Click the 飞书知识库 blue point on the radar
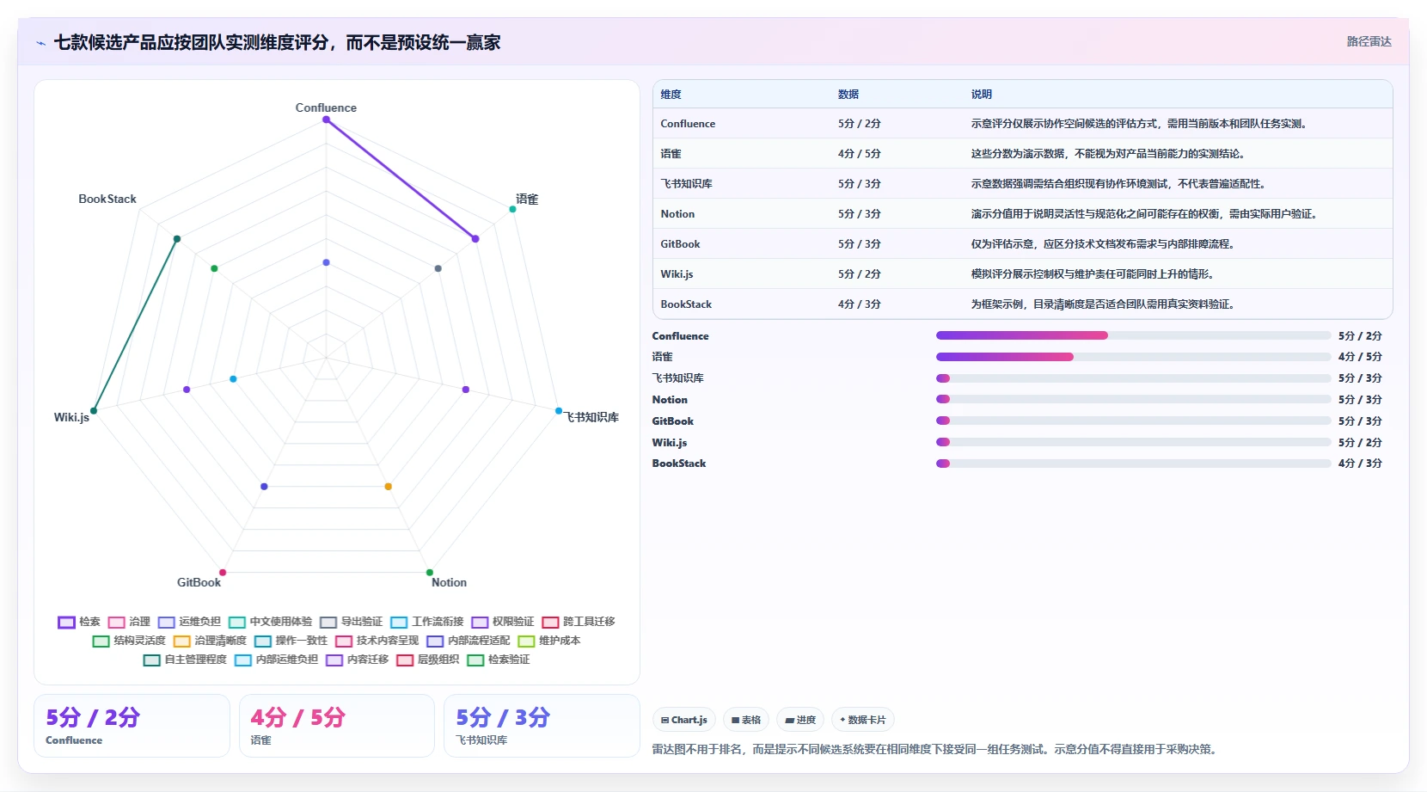The image size is (1427, 792). pyautogui.click(x=559, y=411)
